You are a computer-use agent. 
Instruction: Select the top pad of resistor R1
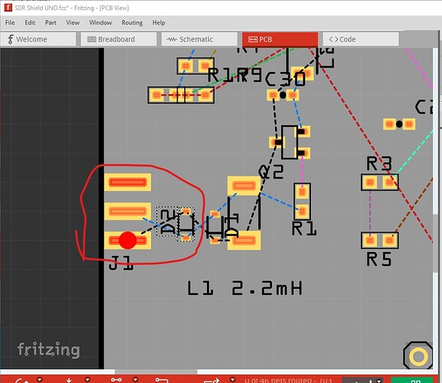pyautogui.click(x=302, y=192)
